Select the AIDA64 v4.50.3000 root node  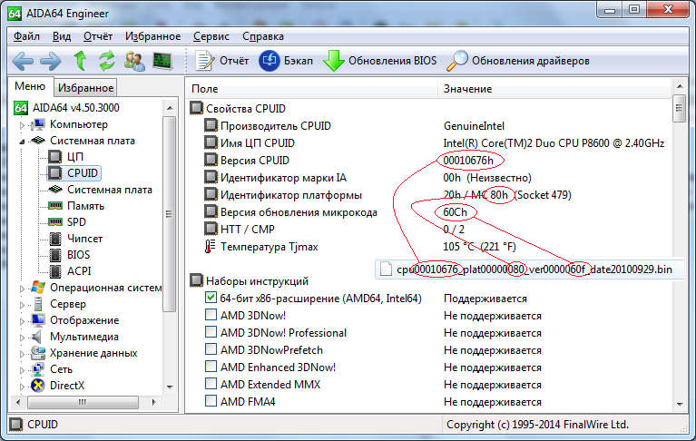pos(75,108)
